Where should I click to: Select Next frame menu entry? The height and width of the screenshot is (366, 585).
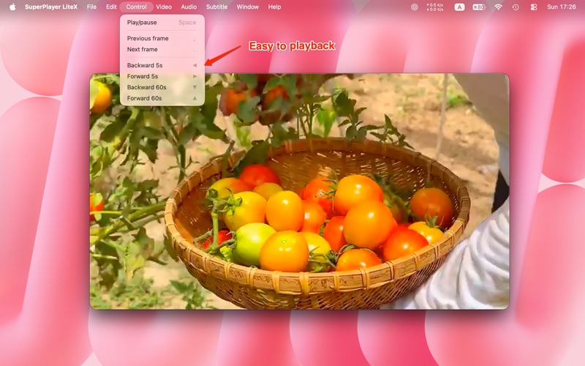(162, 49)
